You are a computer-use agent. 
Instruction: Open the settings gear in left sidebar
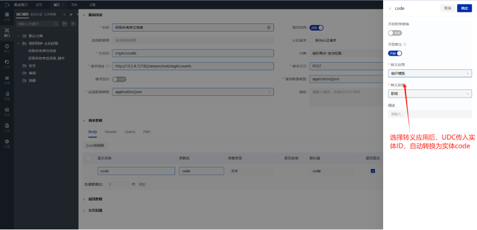[7, 142]
